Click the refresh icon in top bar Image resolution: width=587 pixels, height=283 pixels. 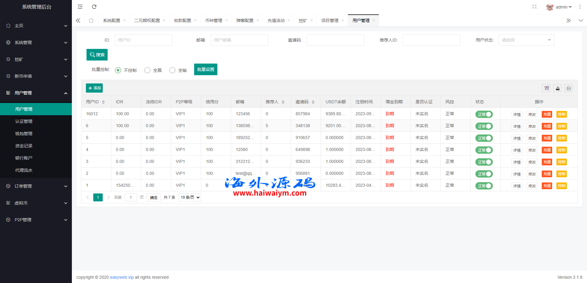[x=94, y=7]
